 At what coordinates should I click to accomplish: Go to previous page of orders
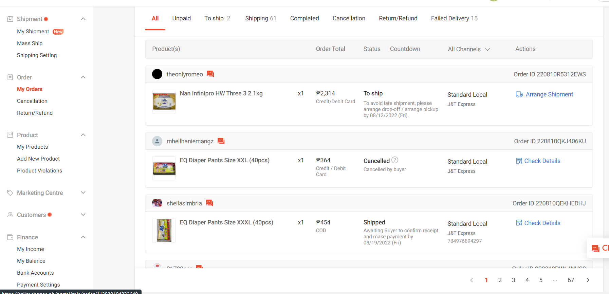coord(472,280)
